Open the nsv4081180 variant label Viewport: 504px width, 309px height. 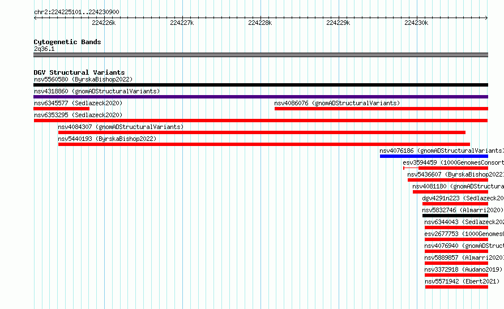click(x=458, y=186)
